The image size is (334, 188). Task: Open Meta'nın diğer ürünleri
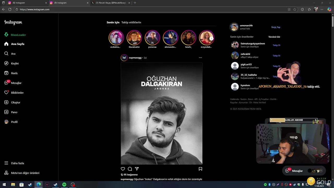click(22, 173)
